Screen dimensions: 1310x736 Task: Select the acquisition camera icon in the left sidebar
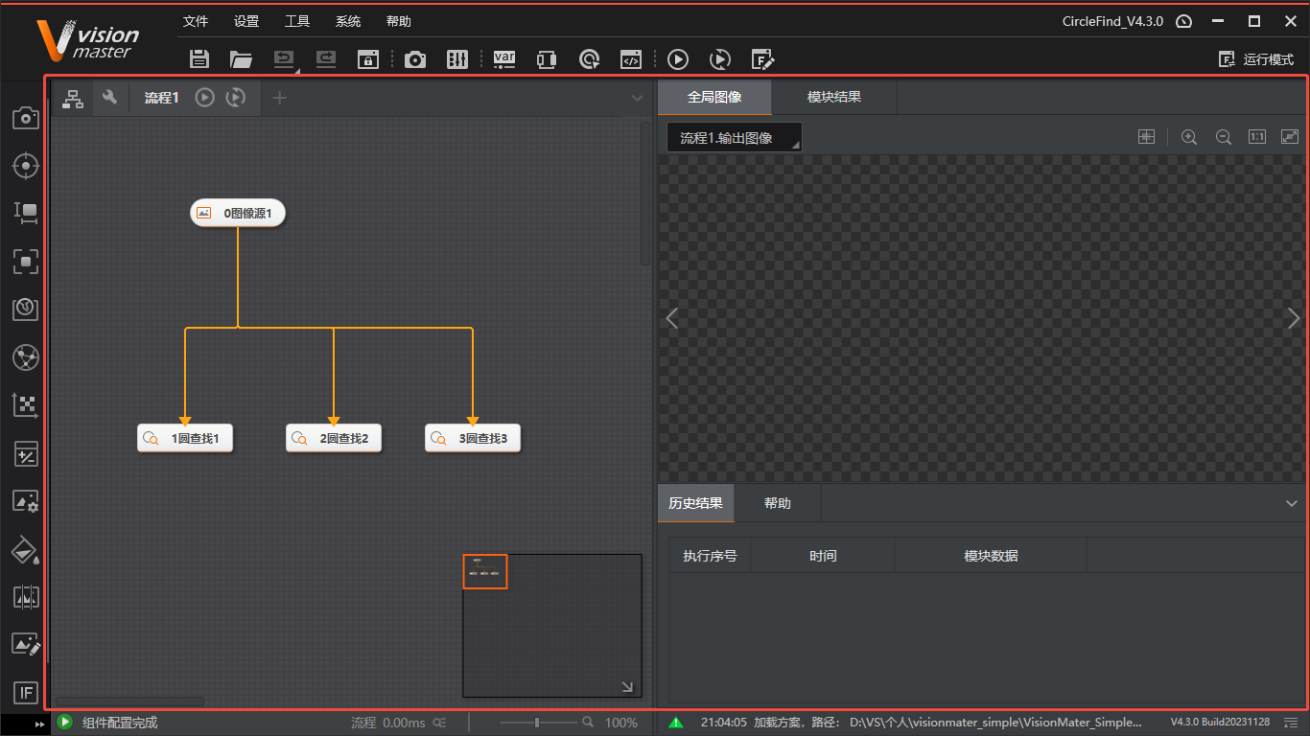click(x=26, y=118)
